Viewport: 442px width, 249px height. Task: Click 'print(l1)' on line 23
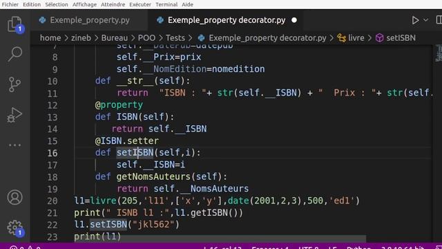coord(97,237)
